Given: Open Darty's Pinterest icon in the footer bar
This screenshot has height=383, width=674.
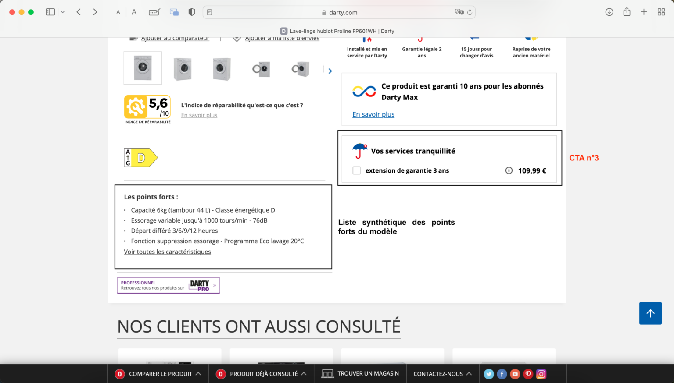Looking at the screenshot, I should tap(528, 374).
